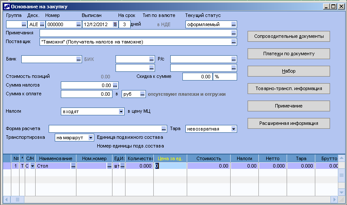This screenshot has width=347, height=205.
Task: Click Стоимость cell 0.00 in row 1
Action: pyautogui.click(x=209, y=166)
